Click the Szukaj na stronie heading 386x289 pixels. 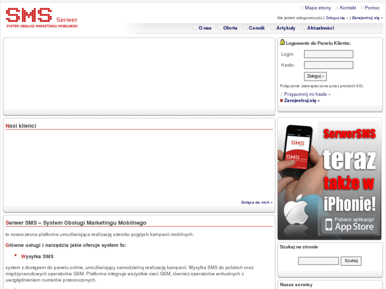[299, 247]
